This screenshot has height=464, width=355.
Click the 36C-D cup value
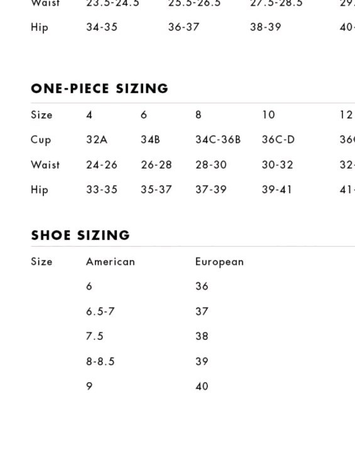[x=278, y=139]
